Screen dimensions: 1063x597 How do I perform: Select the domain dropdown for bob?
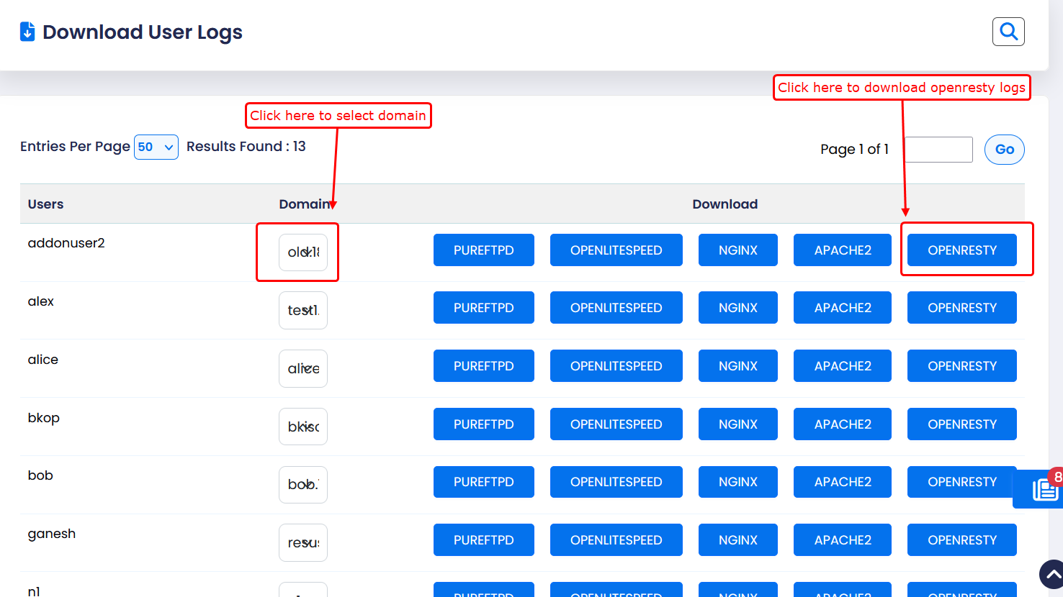(303, 485)
